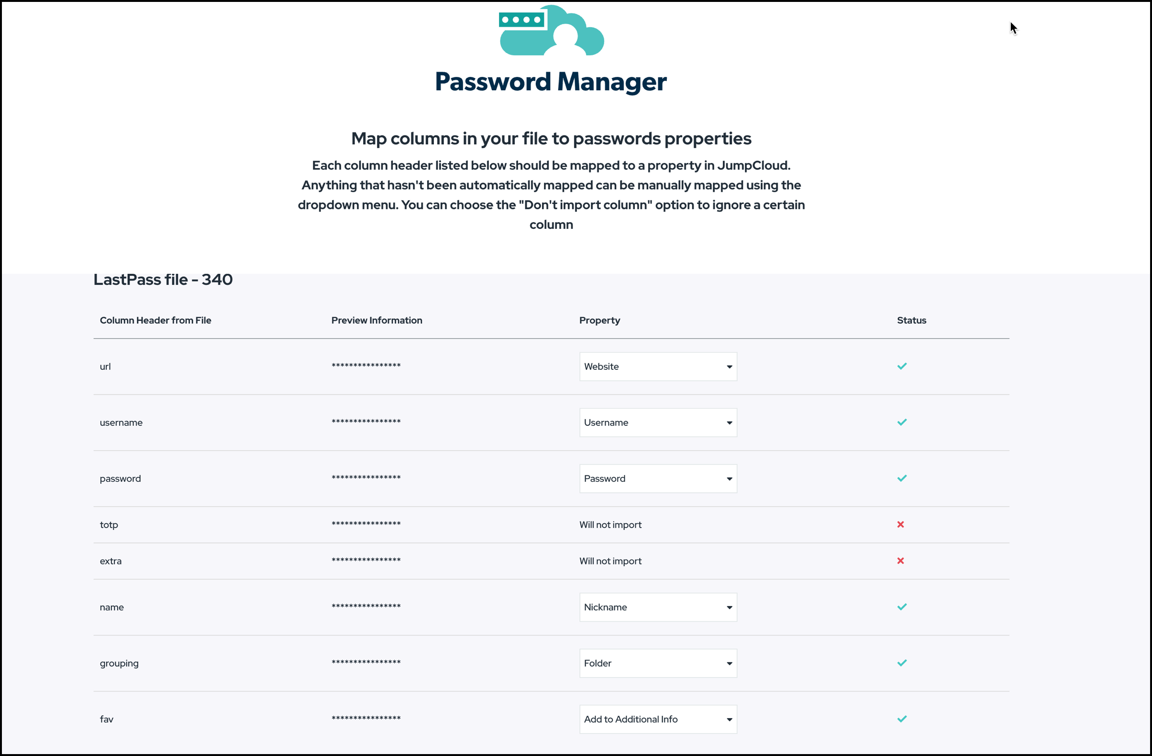1152x756 pixels.
Task: Expand the Add to Additional Info dropdown
Action: 657,719
